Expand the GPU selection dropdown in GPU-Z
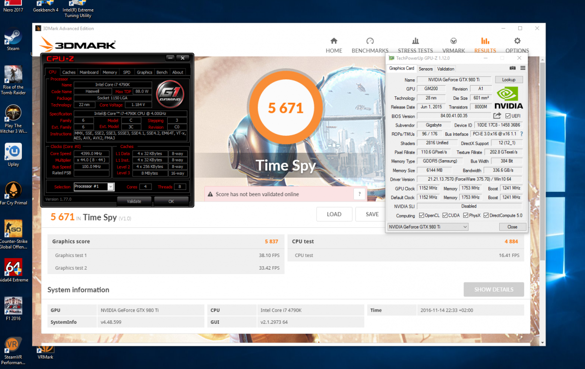Viewport: 585px width, 369px height. 428,227
